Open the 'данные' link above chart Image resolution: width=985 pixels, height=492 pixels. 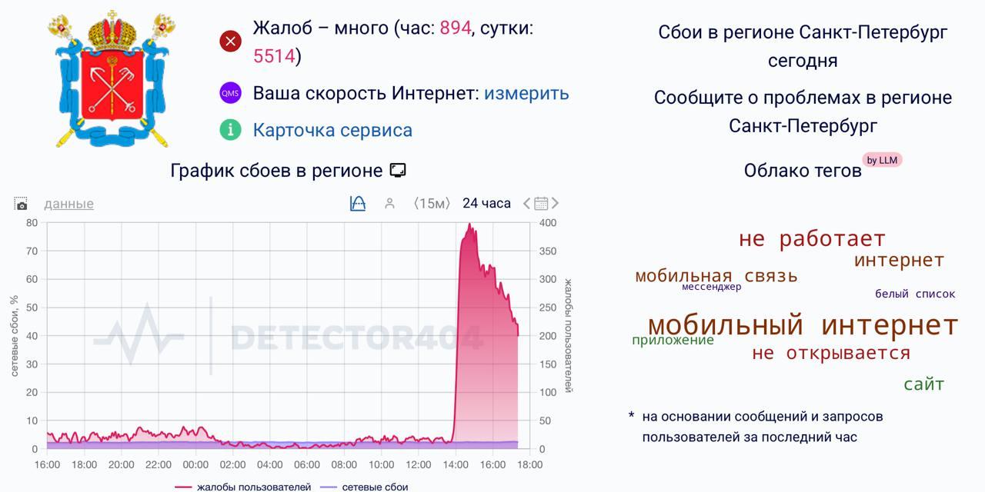[x=68, y=204]
